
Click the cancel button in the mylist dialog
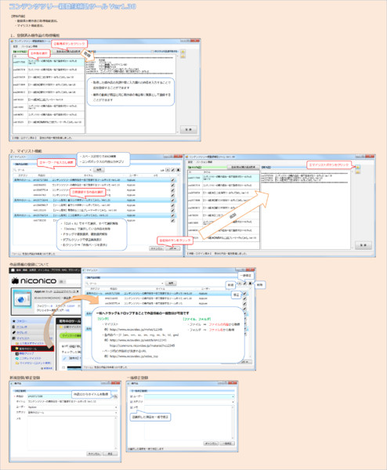click(157, 248)
